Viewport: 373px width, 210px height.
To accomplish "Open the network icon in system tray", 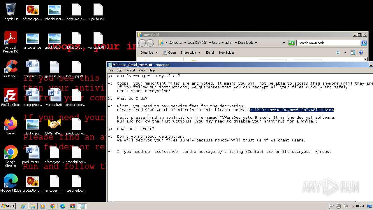I will click(x=338, y=206).
